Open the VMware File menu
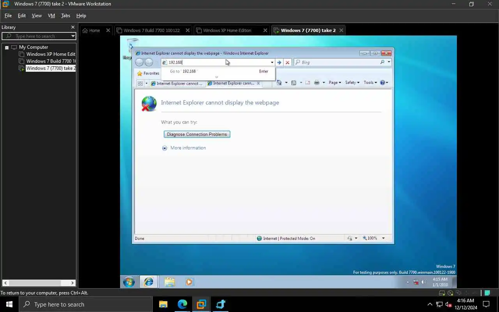Image resolution: width=499 pixels, height=312 pixels. point(8,16)
